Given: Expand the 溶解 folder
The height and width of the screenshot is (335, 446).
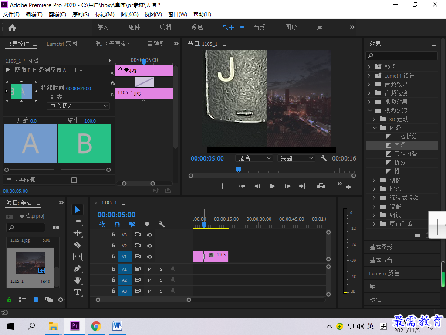Looking at the screenshot, I should point(374,206).
